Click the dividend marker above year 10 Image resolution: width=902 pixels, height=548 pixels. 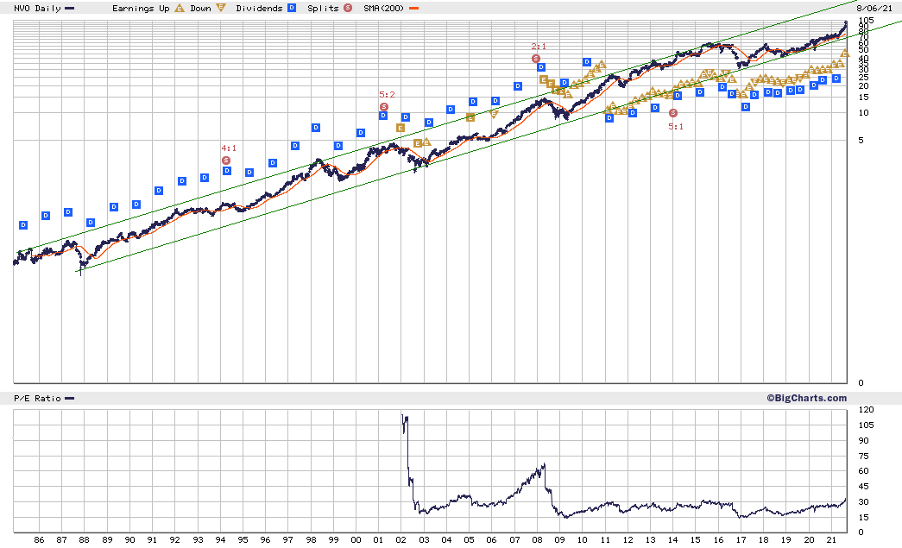[587, 62]
